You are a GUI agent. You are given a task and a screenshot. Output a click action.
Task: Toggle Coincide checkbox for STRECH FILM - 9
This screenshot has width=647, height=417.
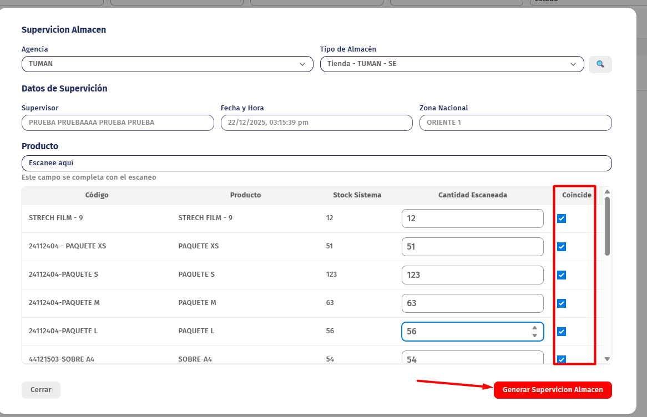pos(562,218)
